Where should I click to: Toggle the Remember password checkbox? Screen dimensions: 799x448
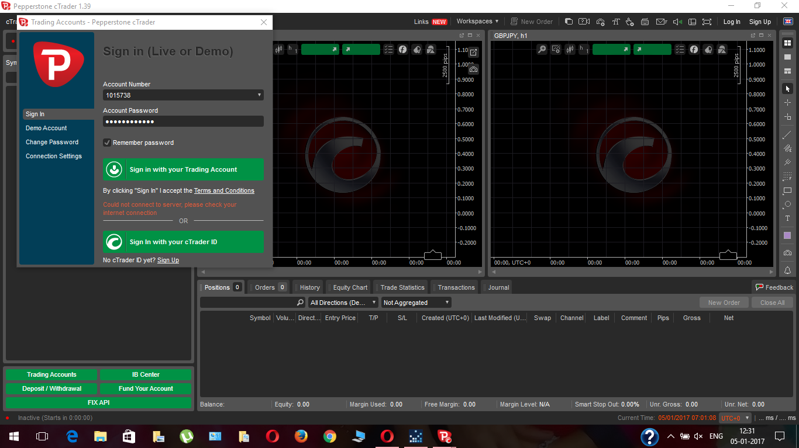(x=107, y=143)
